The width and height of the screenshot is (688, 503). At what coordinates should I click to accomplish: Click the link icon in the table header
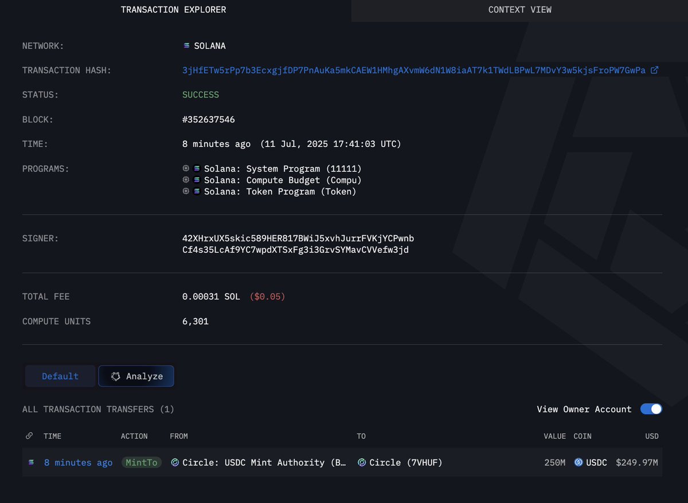pyautogui.click(x=29, y=436)
